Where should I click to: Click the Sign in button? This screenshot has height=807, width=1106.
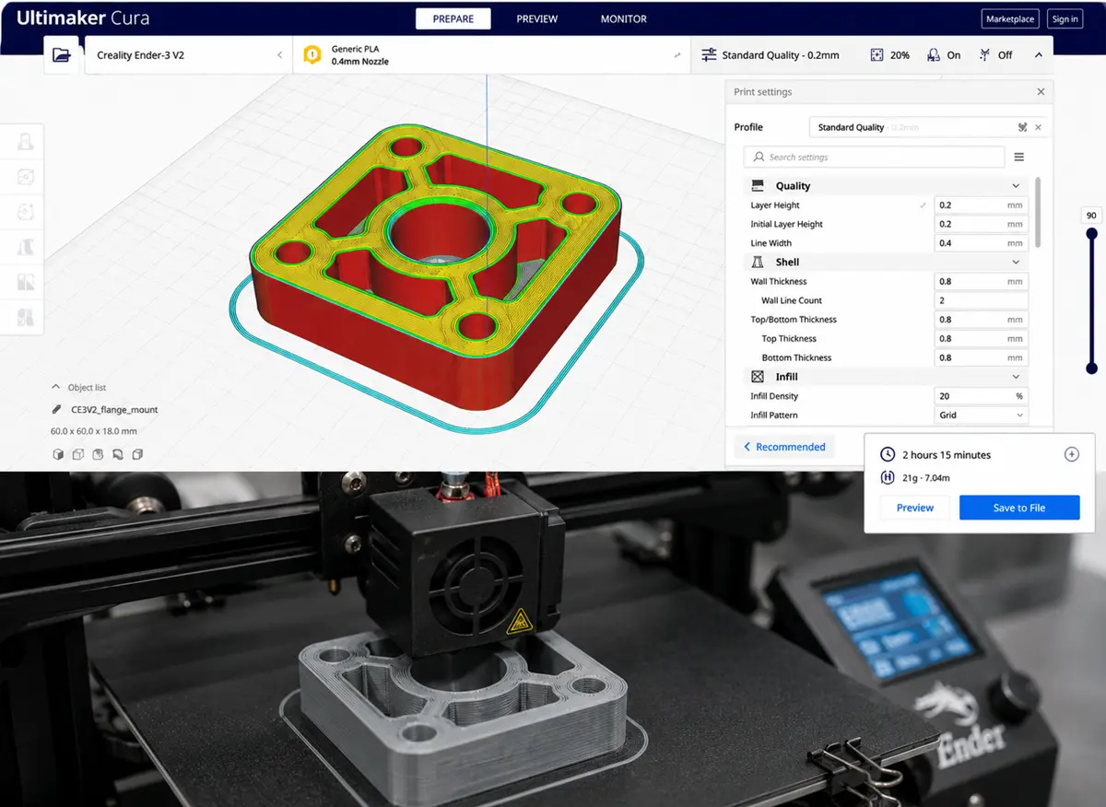(1065, 19)
